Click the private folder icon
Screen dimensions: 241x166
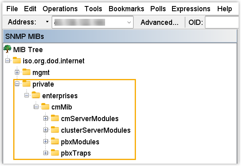(26, 84)
